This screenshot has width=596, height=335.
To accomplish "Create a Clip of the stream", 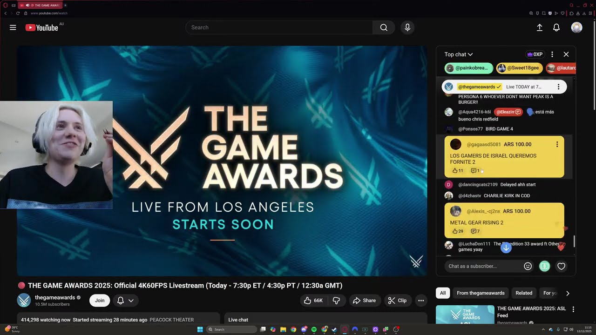I will point(397,301).
